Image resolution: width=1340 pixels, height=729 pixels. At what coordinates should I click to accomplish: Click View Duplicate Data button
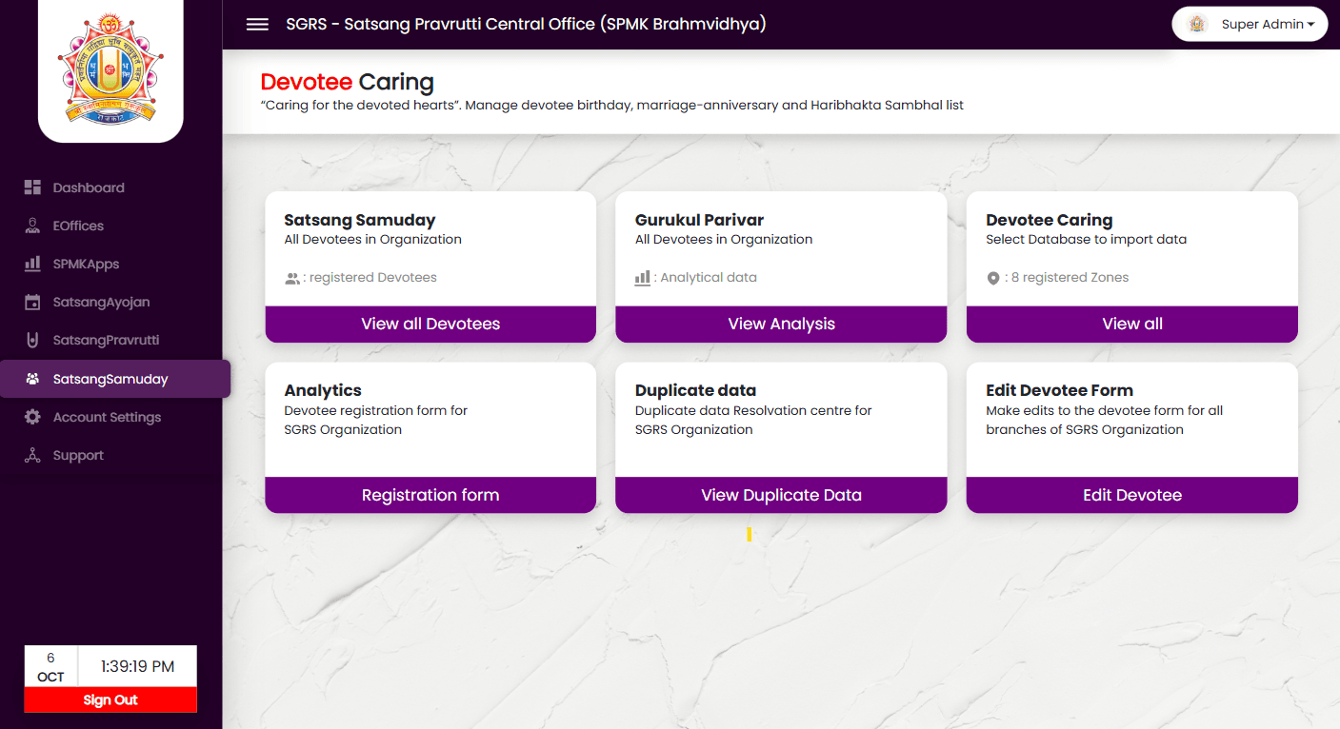click(781, 495)
